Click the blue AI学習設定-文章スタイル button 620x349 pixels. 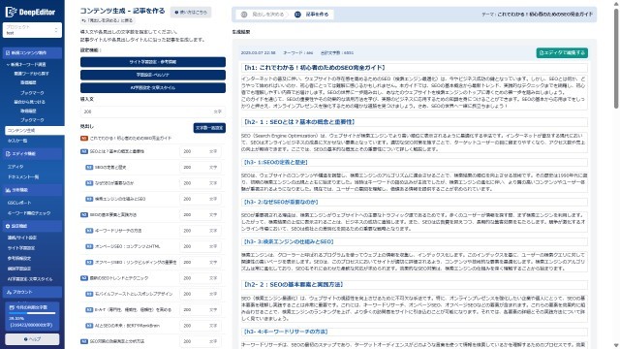(x=153, y=87)
